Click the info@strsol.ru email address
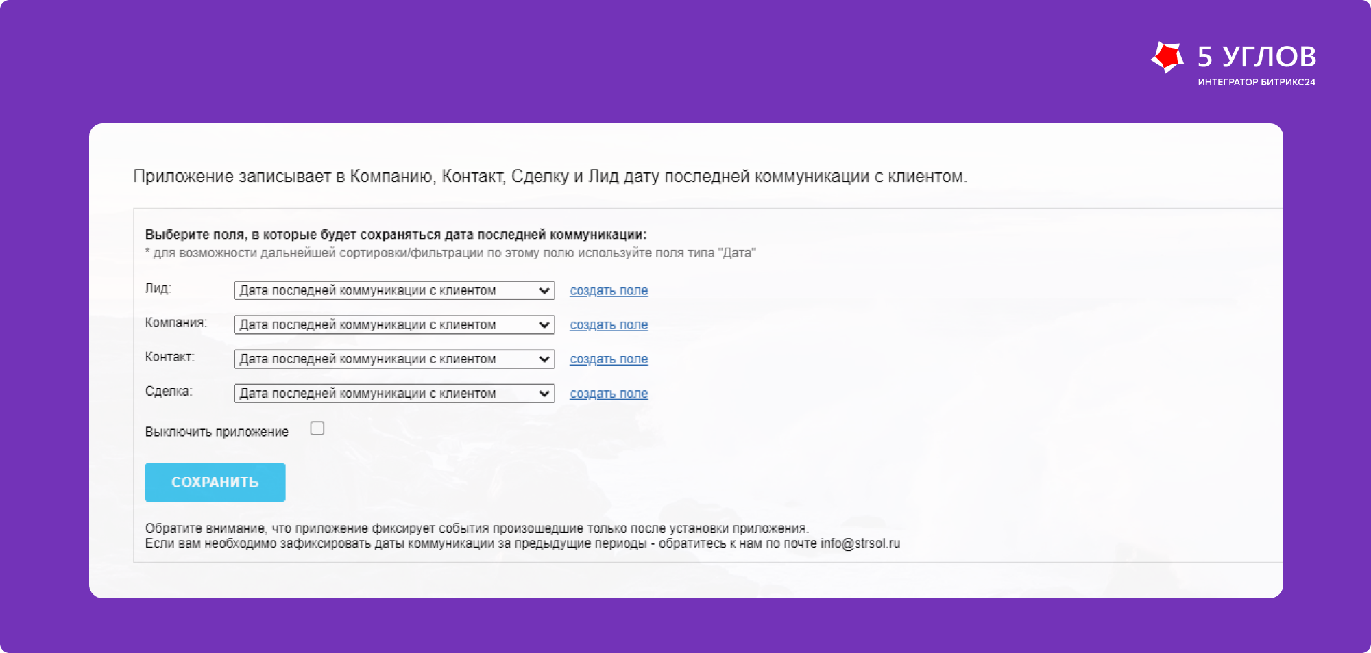The height and width of the screenshot is (653, 1371). coord(860,543)
